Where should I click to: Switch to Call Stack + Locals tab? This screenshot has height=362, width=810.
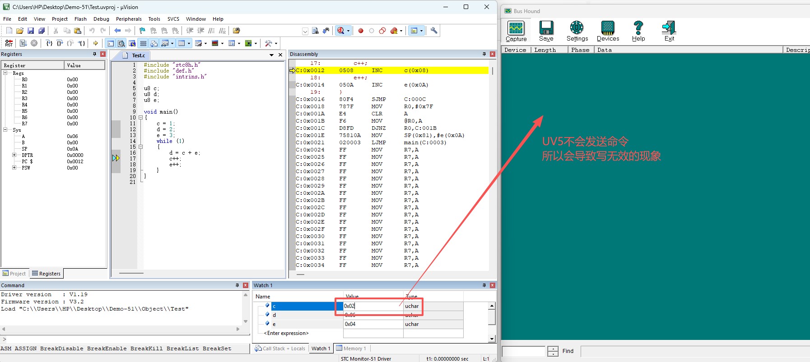[x=280, y=348]
